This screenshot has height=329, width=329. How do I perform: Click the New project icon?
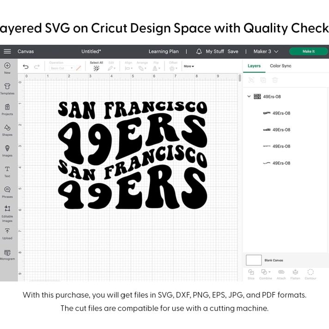7,66
